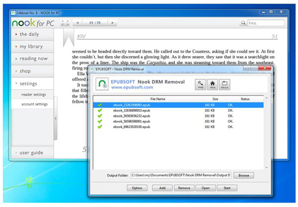Open the About icon in EPUBSOFT

click(224, 85)
